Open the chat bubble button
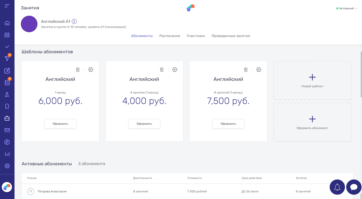The height and width of the screenshot is (199, 362). 354,187
